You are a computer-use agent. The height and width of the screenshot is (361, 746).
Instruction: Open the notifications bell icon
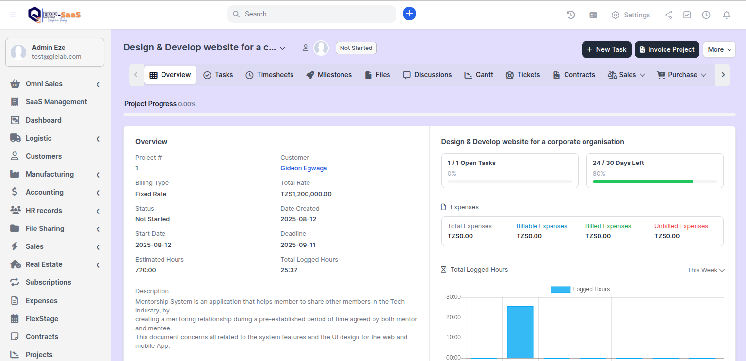tap(726, 15)
